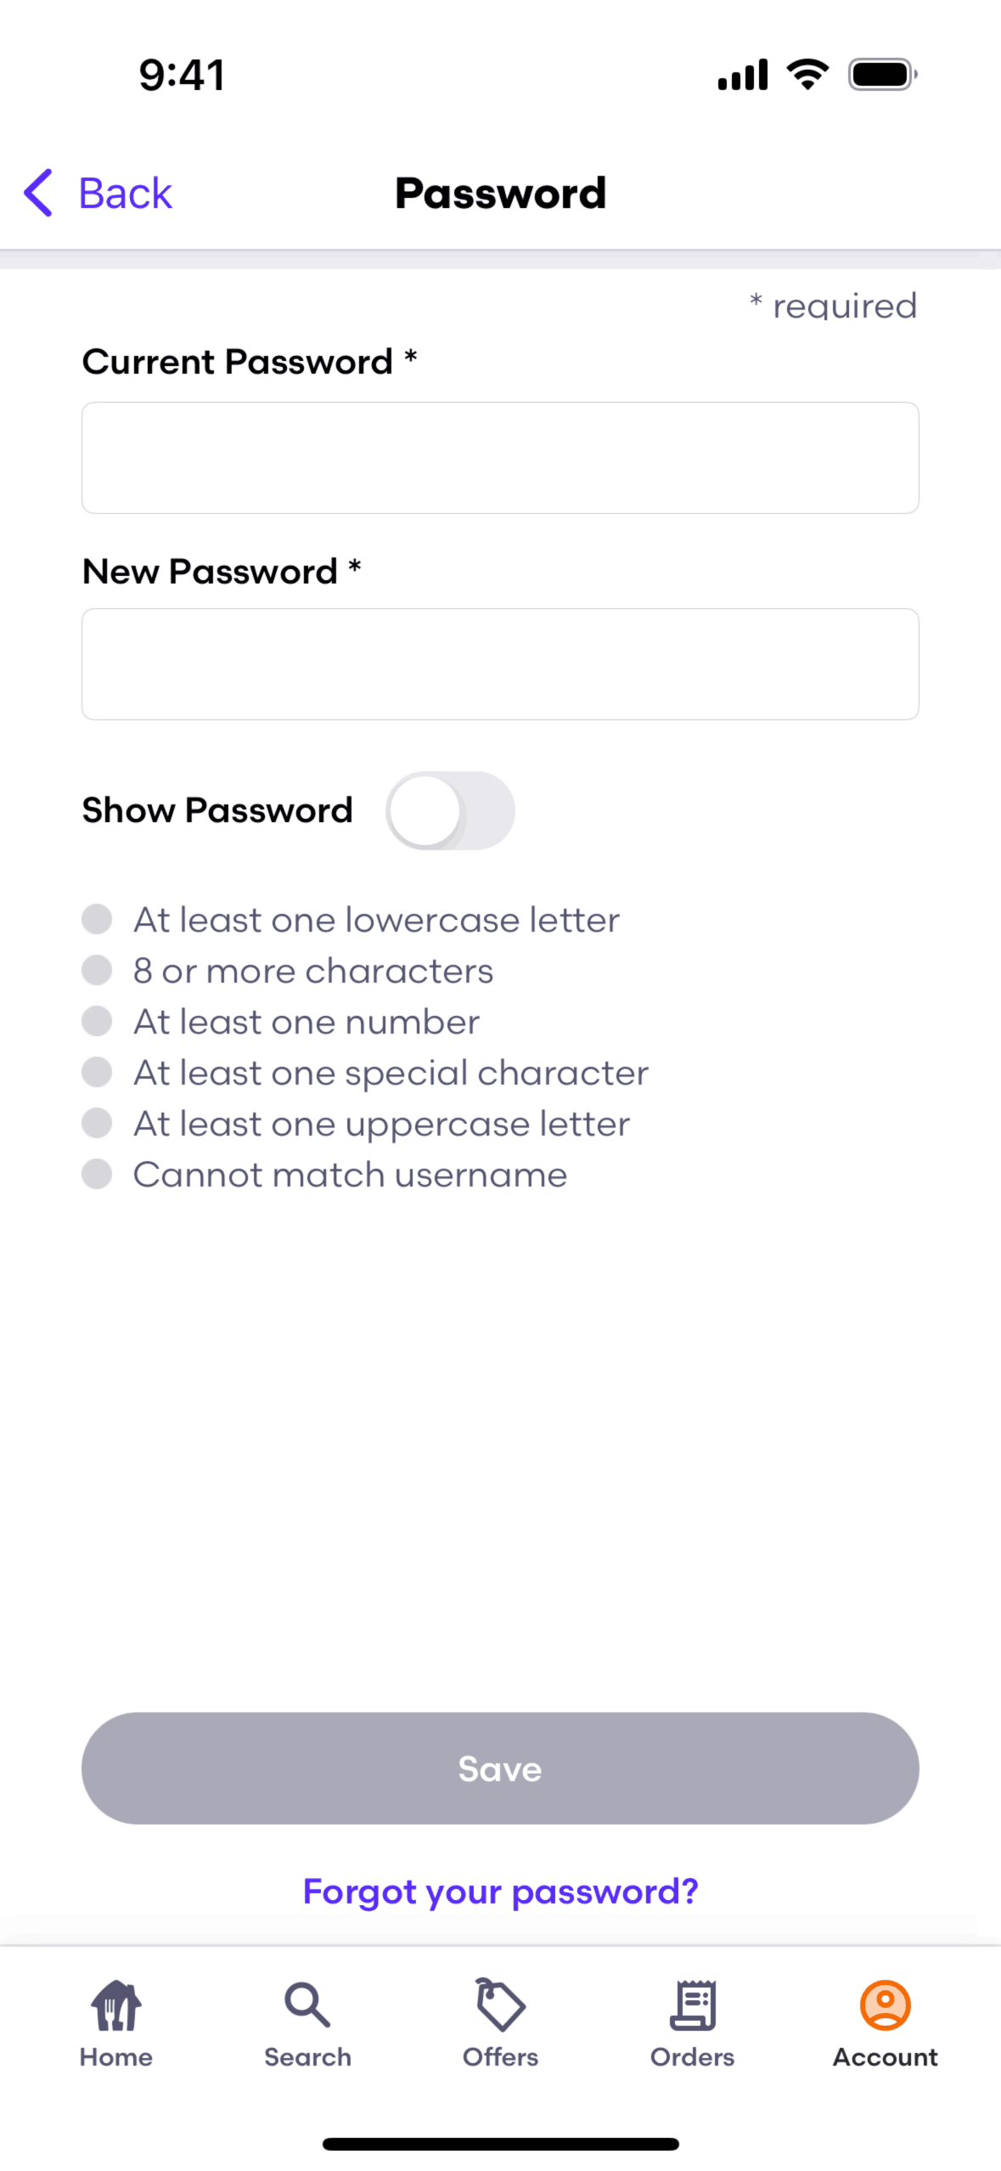
Task: Tap the battery status icon
Action: [x=883, y=75]
